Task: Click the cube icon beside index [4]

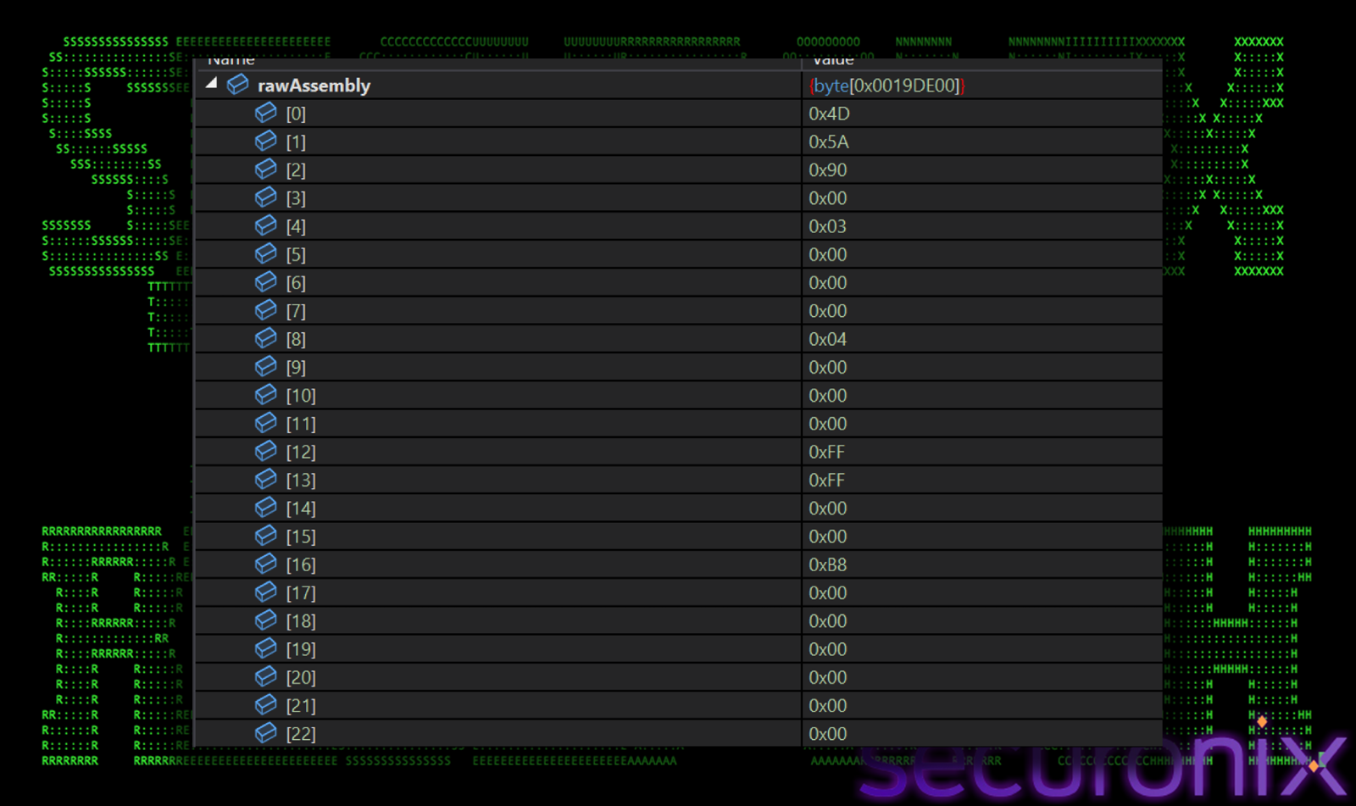Action: tap(266, 225)
